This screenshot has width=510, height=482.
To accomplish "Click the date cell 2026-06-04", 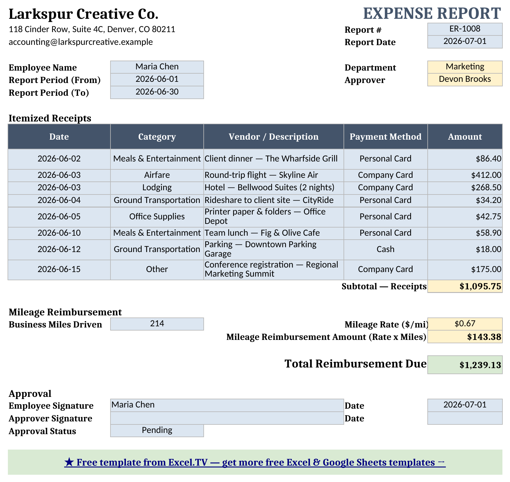I will pyautogui.click(x=59, y=201).
